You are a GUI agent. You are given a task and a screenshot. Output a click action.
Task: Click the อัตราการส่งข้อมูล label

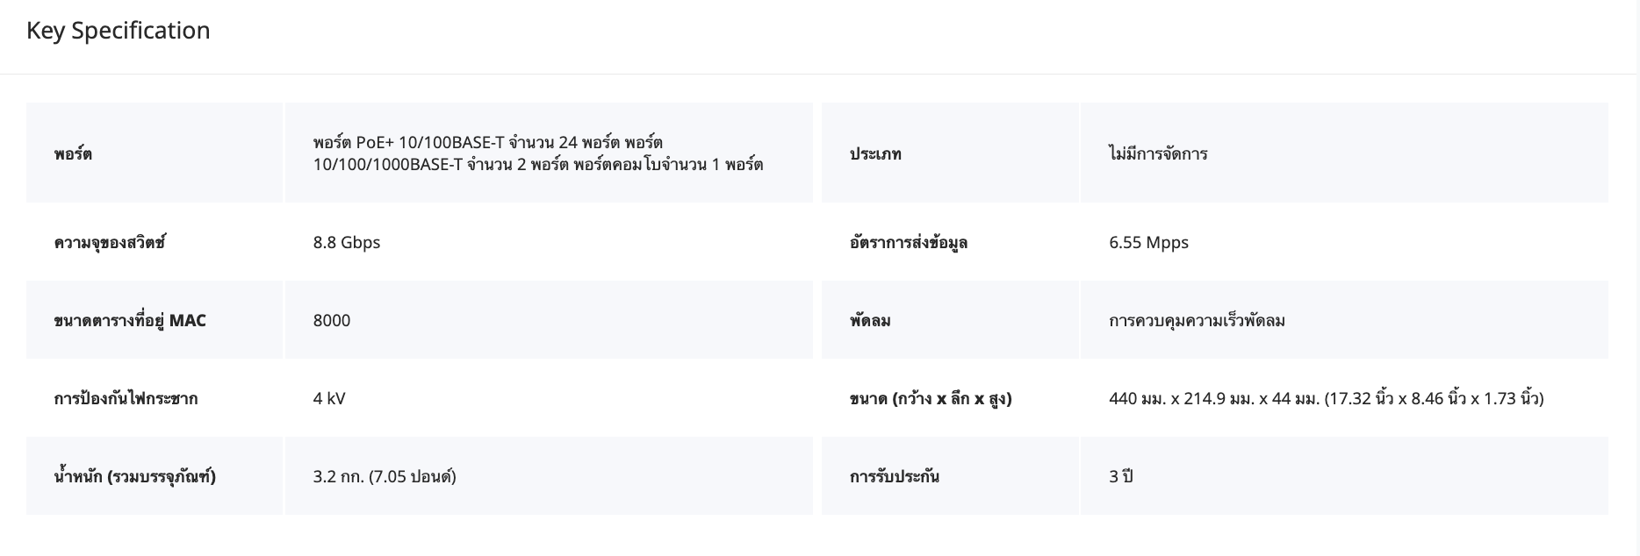(909, 242)
